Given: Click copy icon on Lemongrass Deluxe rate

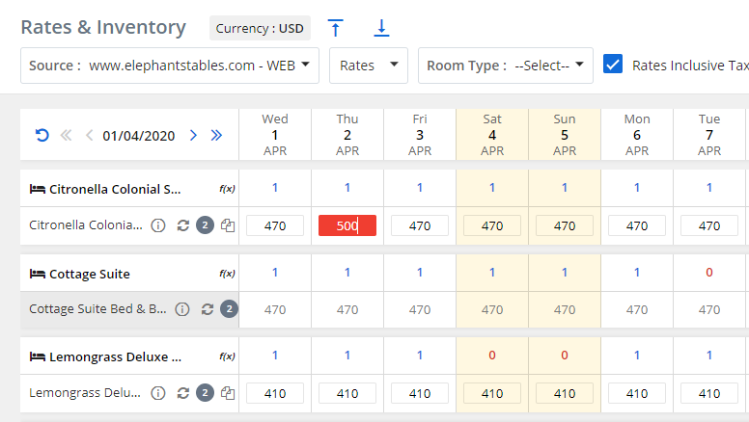Looking at the screenshot, I should pos(228,393).
